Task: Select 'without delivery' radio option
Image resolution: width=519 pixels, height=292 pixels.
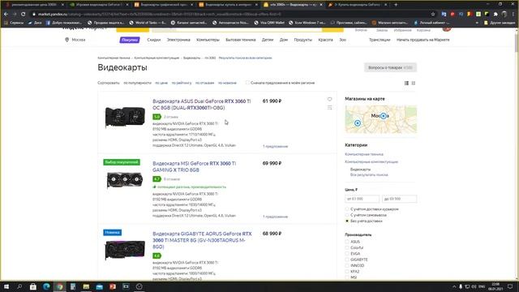Action: [347, 221]
